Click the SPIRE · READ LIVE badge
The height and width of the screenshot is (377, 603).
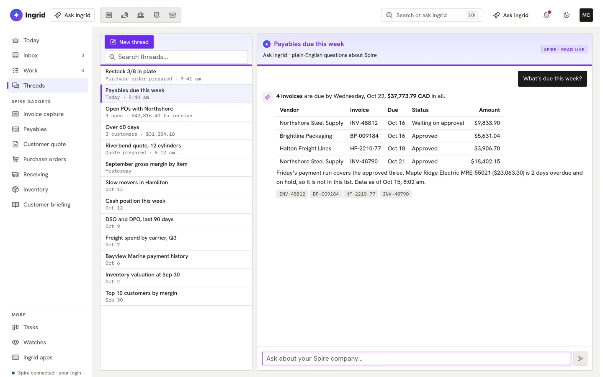click(564, 49)
